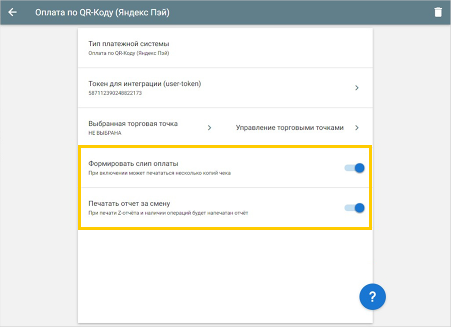Click the 'НЕ ВЫБРАНА' status text
Viewport: 451px width, 327px height.
point(105,133)
